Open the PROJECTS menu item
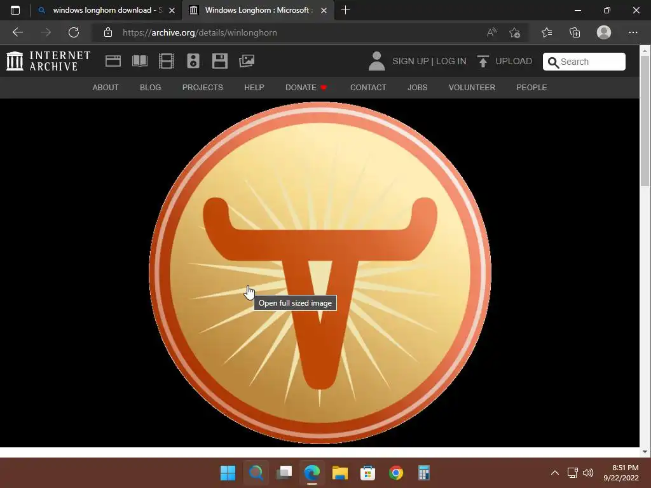The image size is (651, 488). [x=203, y=88]
